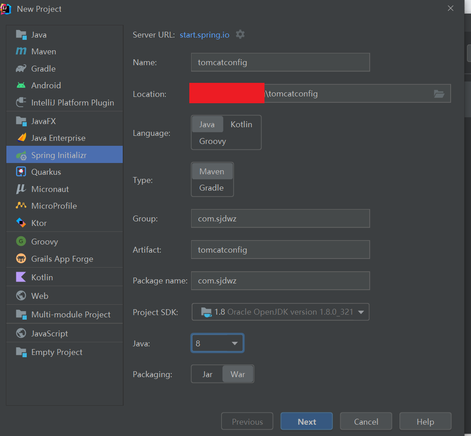Image resolution: width=471 pixels, height=436 pixels.
Task: Open Server URL settings gear
Action: pos(240,34)
